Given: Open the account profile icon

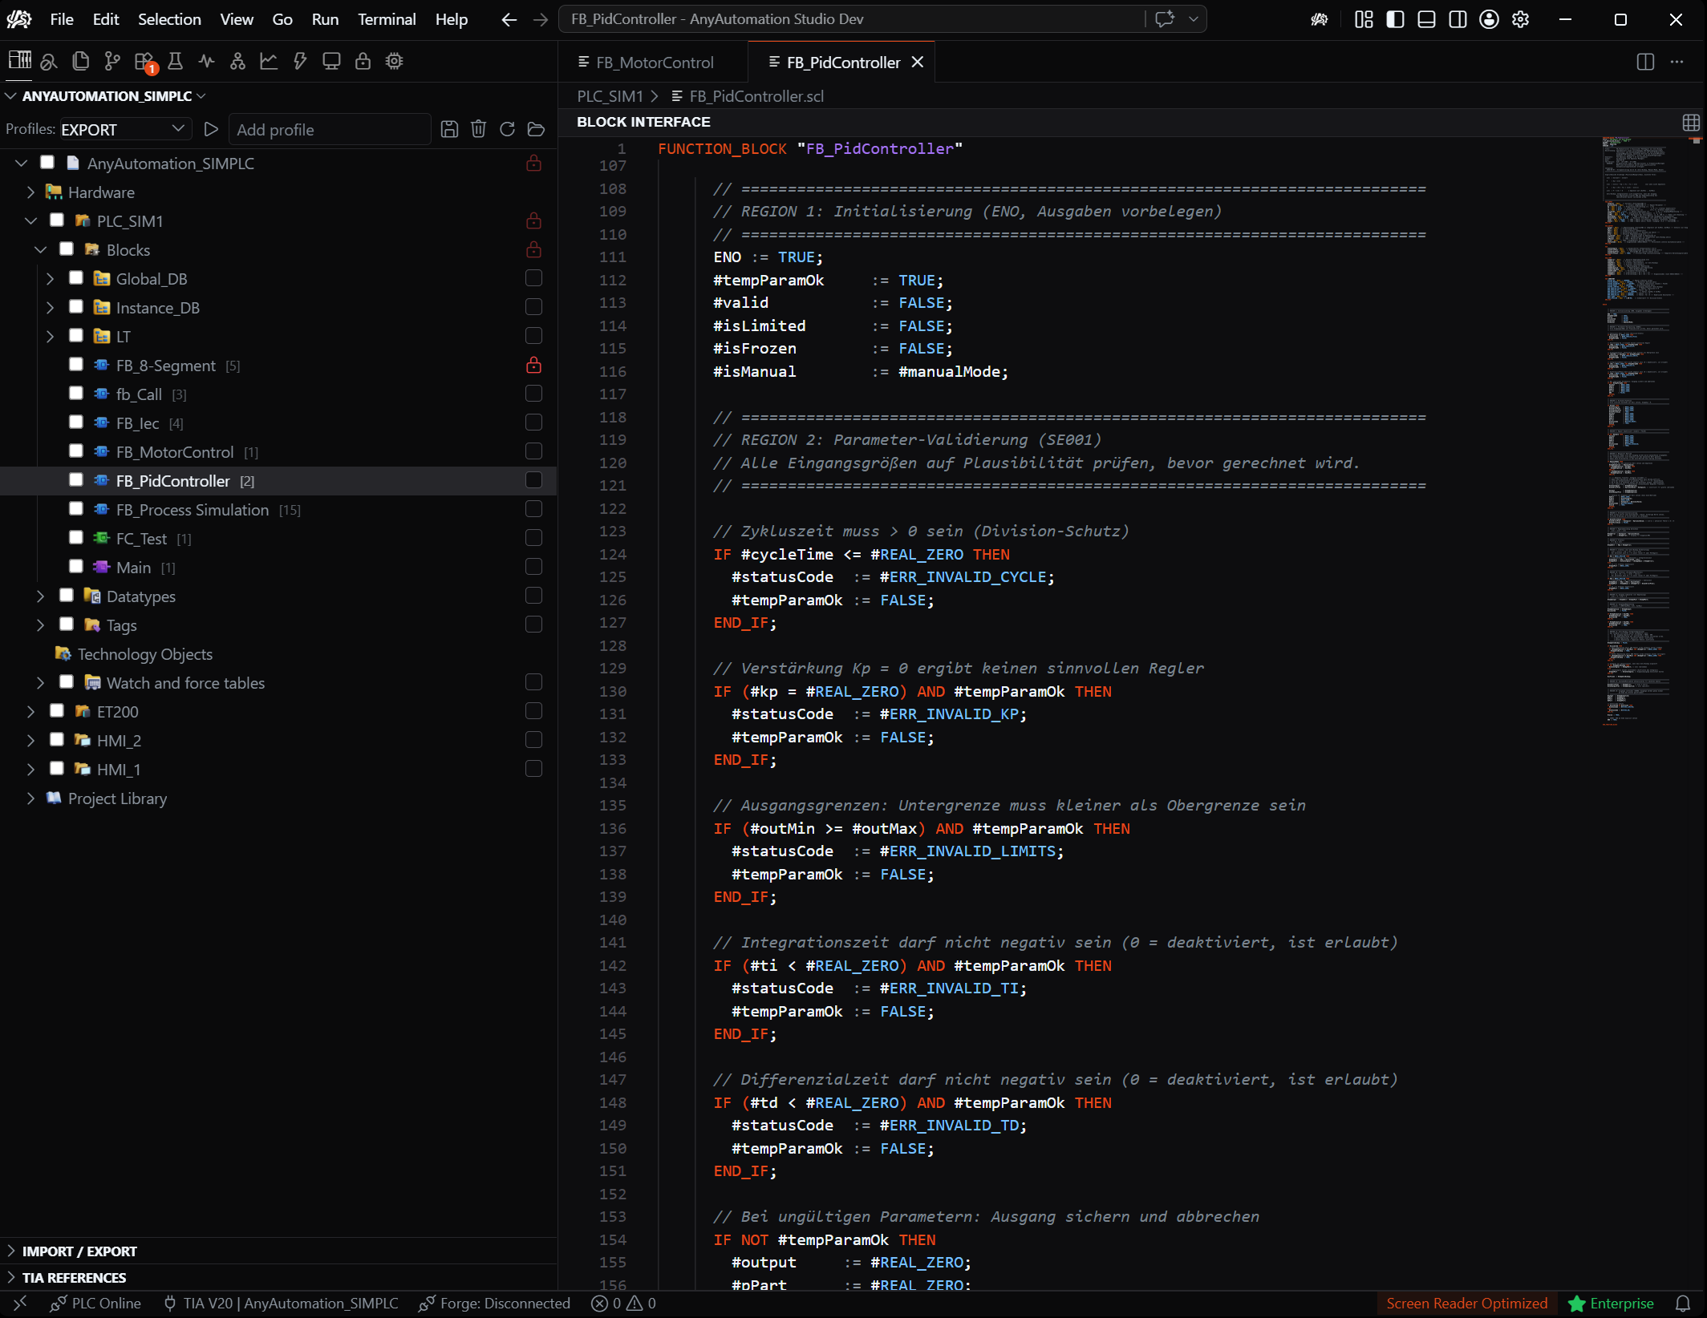Looking at the screenshot, I should tap(1489, 19).
